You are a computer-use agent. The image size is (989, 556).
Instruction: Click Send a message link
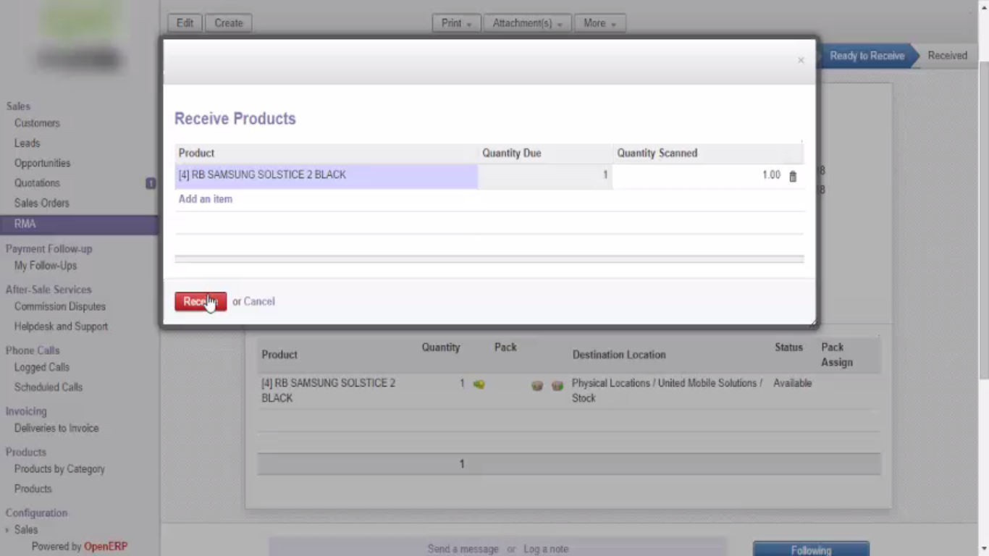pos(463,549)
